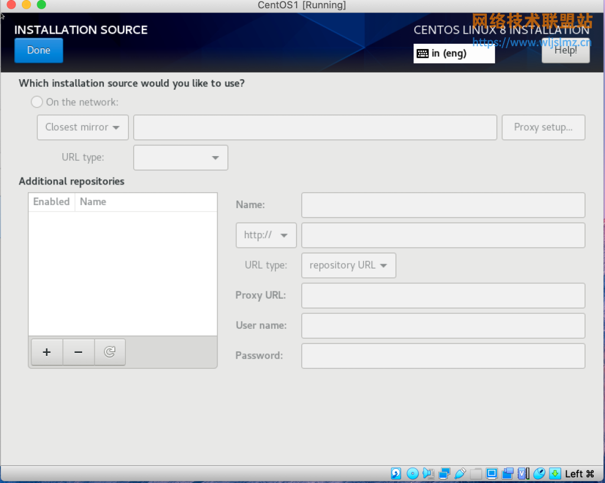Click the recording status icon in VirtualBox bar
The image size is (605, 483).
[508, 473]
